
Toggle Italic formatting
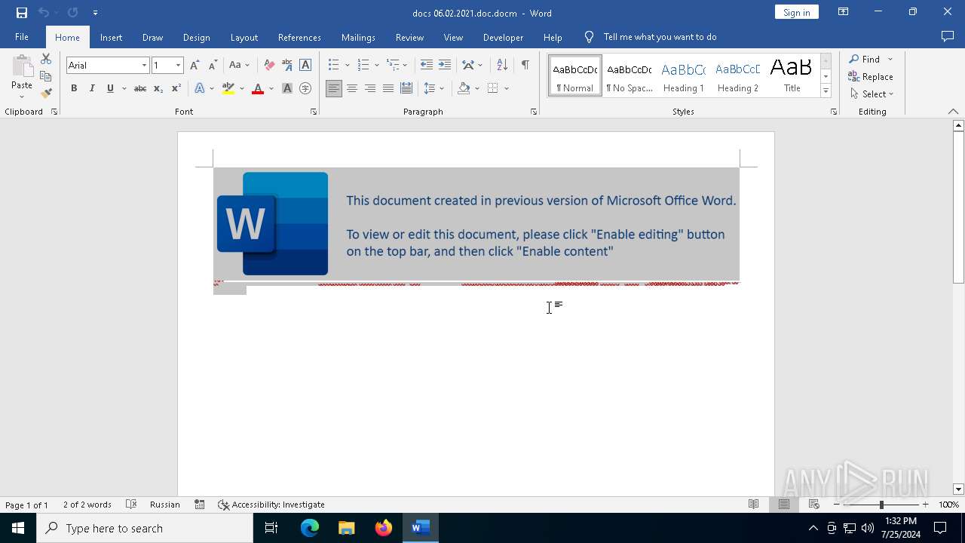pyautogui.click(x=92, y=88)
